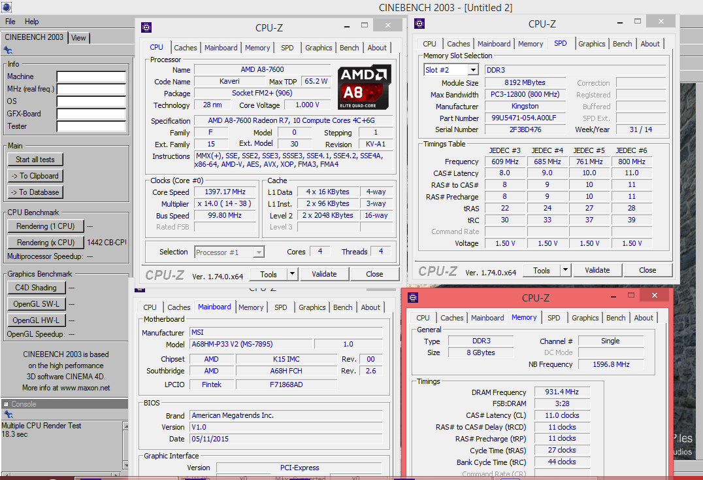This screenshot has height=480, width=703.
Task: Click the Console vertical scrollbar
Action: point(125,446)
